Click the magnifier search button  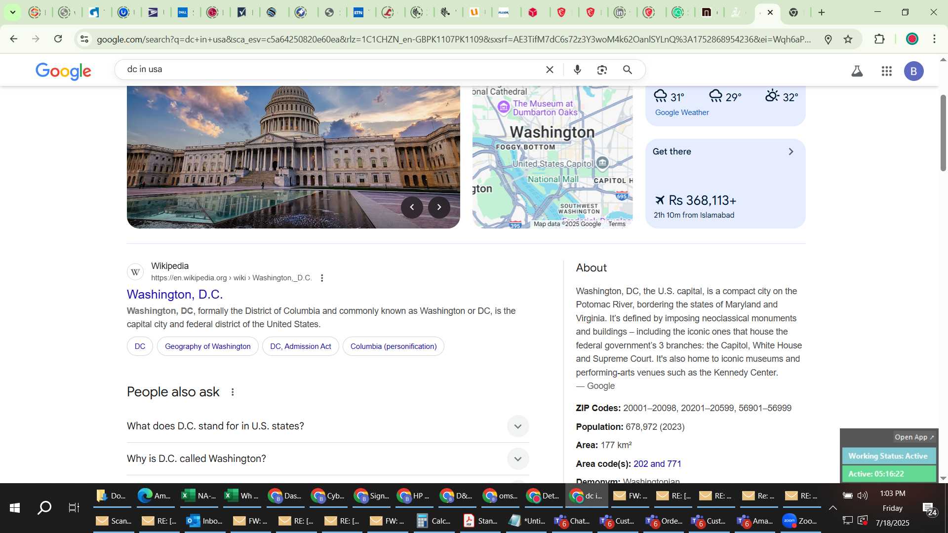point(628,70)
